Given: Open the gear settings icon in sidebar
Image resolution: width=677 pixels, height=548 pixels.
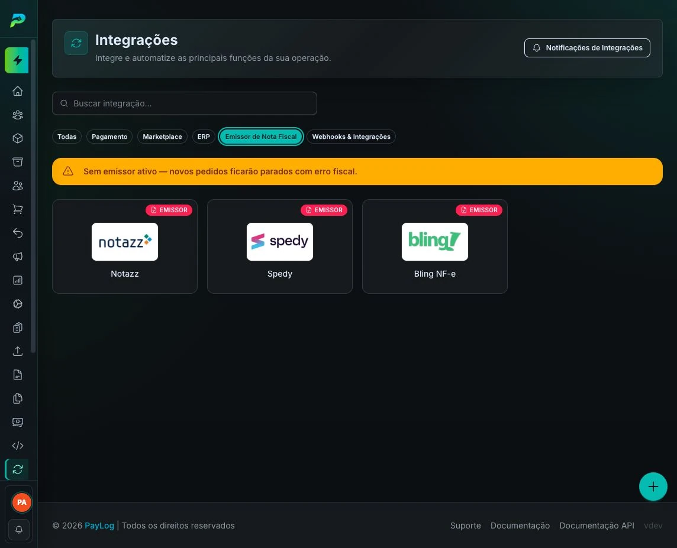Looking at the screenshot, I should point(18,304).
